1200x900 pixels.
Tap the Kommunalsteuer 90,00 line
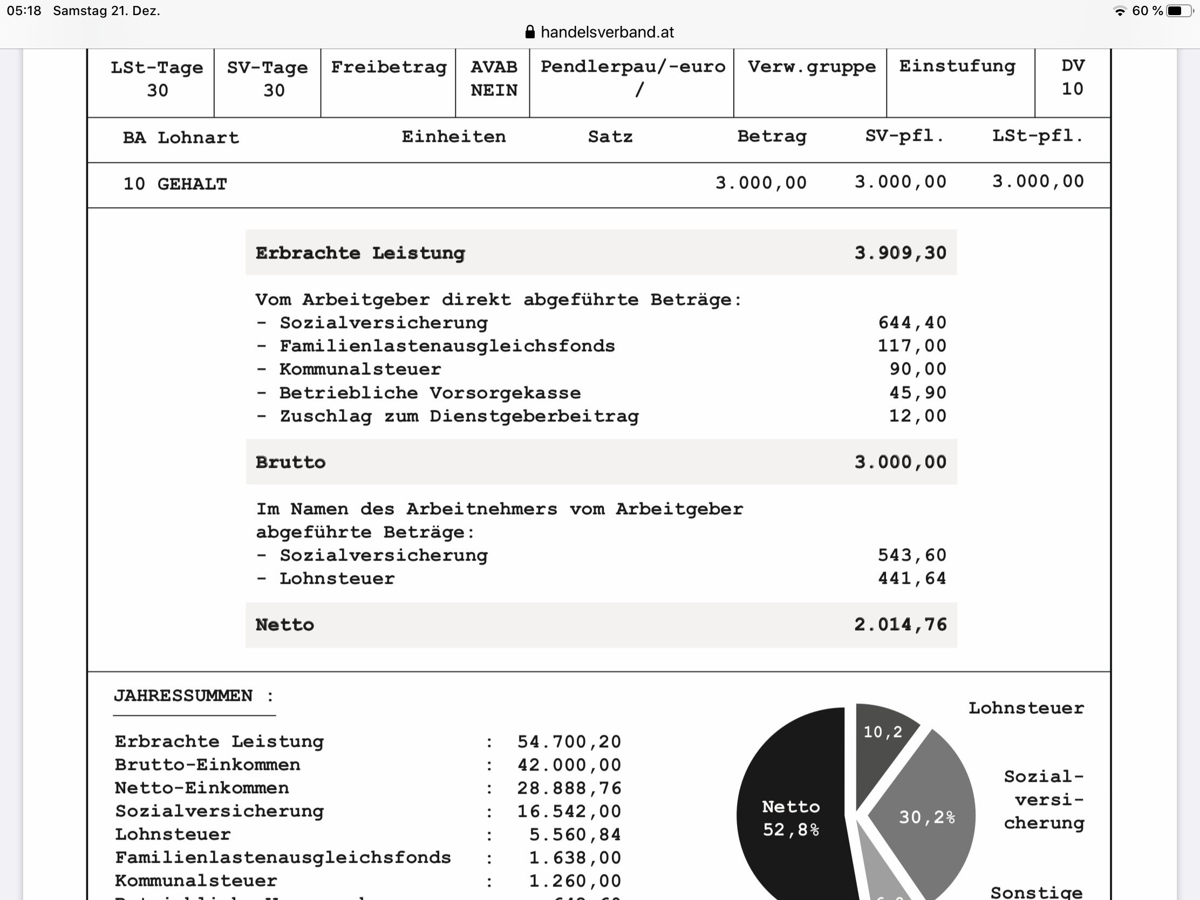point(601,370)
